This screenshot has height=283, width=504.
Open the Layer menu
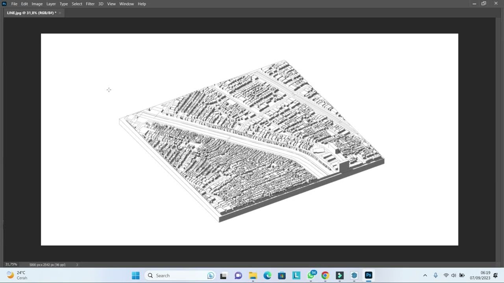click(x=51, y=4)
